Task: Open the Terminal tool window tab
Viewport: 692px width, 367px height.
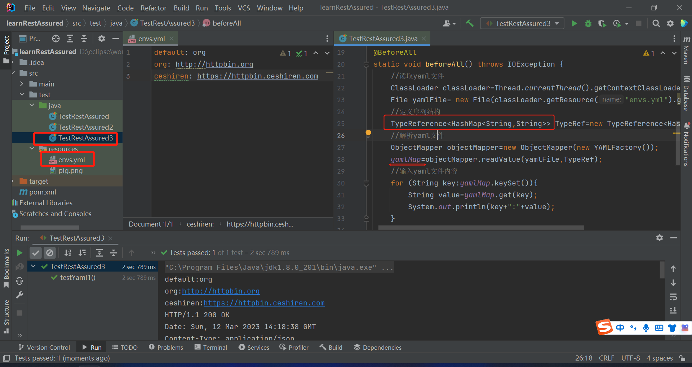Action: pyautogui.click(x=211, y=347)
